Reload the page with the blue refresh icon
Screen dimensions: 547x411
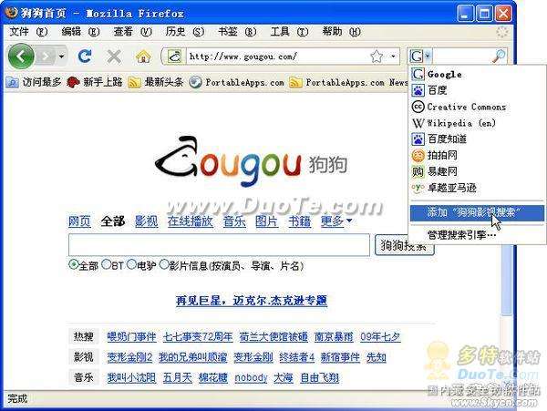(85, 57)
